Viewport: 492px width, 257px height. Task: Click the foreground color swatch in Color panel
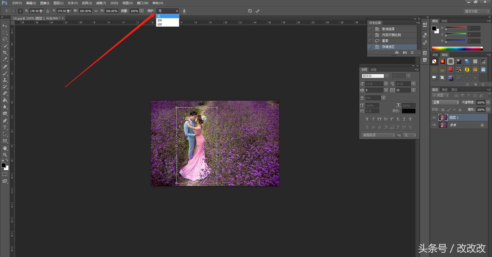[434, 28]
